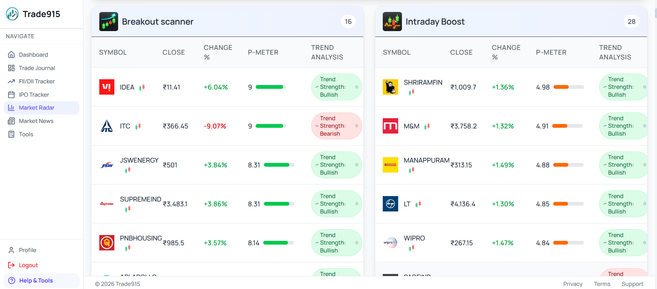Click the Intraday Boost header icon
Screen dimensions: 657x289
coord(392,22)
